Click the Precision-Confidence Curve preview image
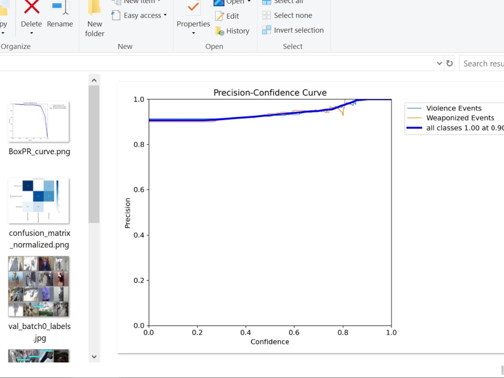The height and width of the screenshot is (378, 504). pos(310,217)
